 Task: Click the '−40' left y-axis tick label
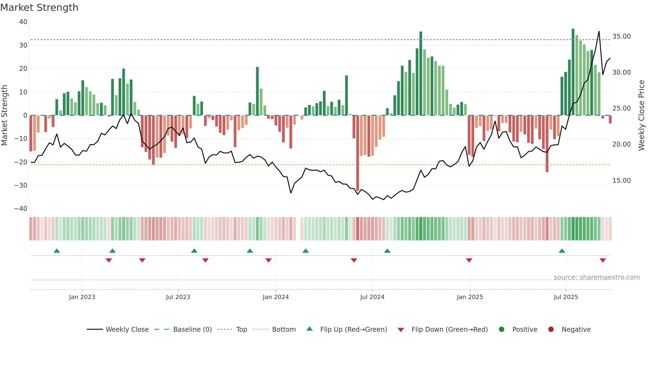point(21,209)
